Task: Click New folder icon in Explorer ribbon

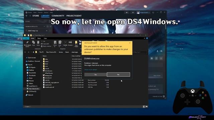Action: click(x=76, y=44)
